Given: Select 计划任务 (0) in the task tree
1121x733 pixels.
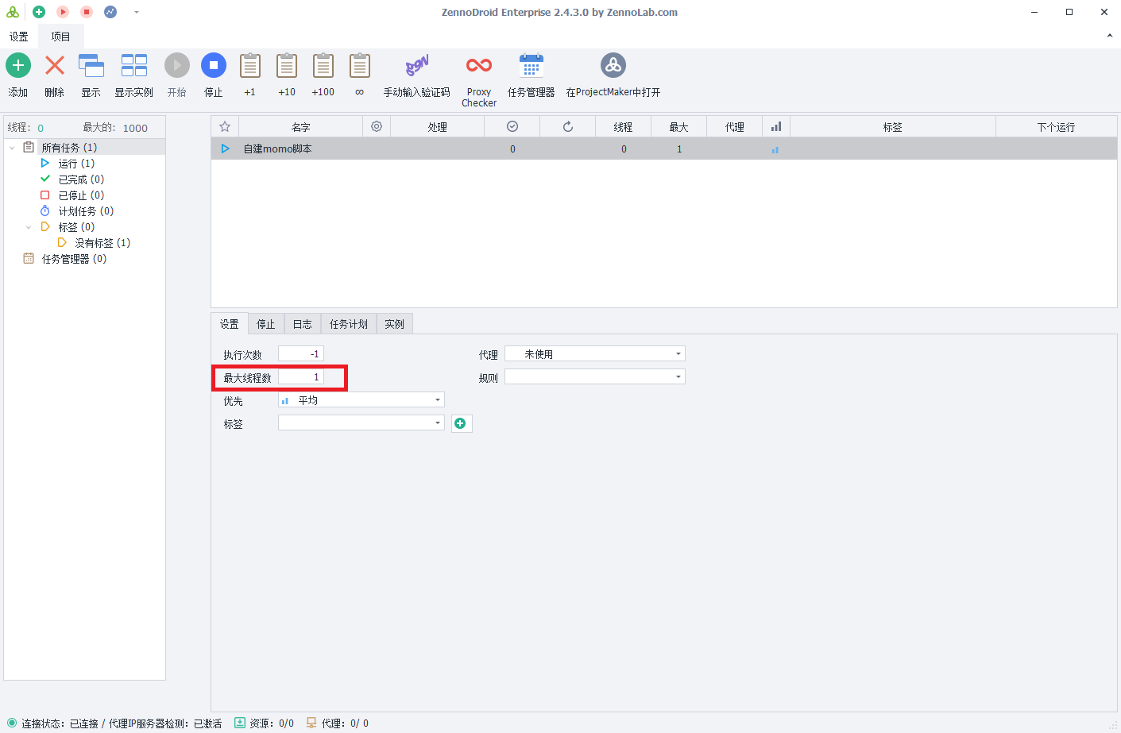Looking at the screenshot, I should (x=86, y=211).
